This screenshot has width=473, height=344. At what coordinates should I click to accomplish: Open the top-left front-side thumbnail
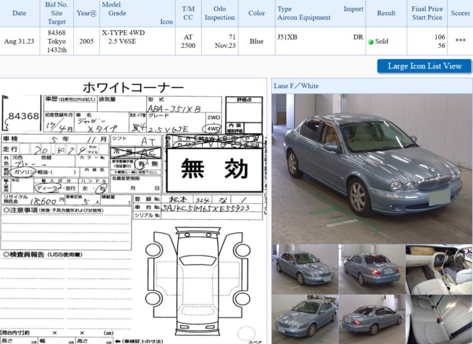(304, 269)
